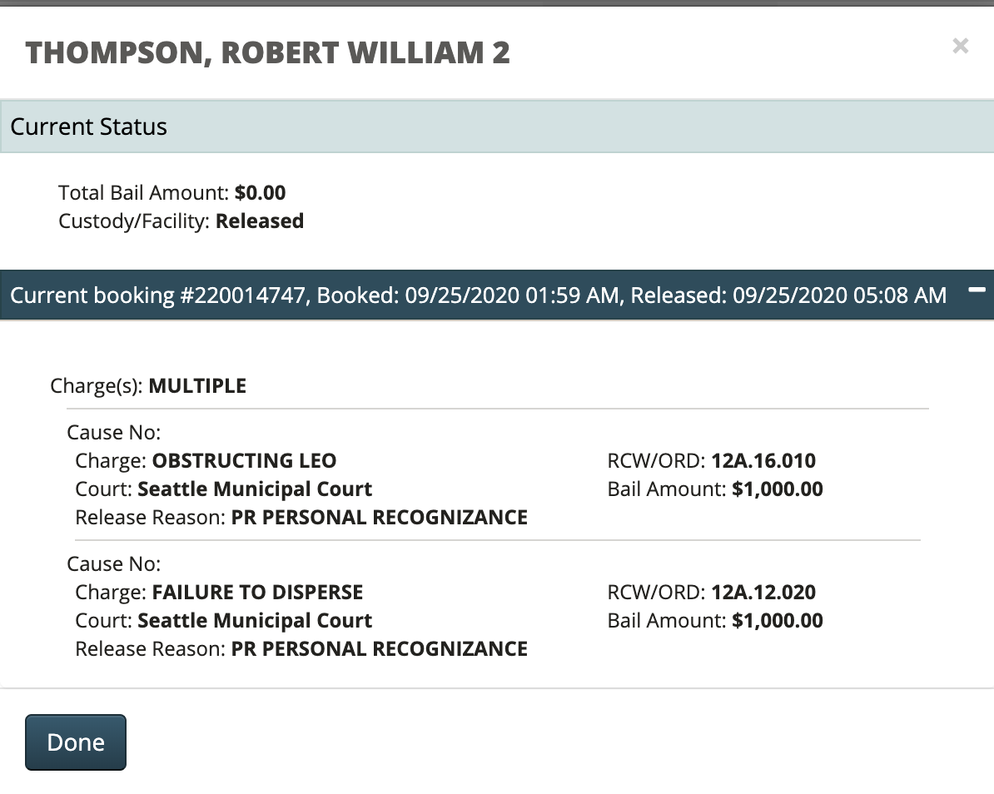Select the FAILURE TO DISPERSE charge text

click(257, 593)
